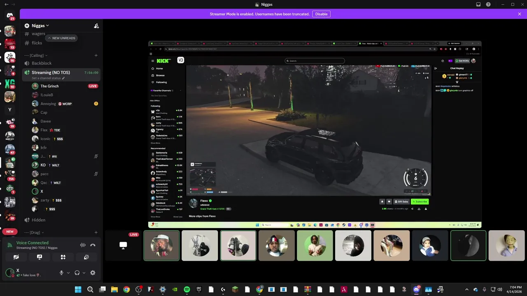Open the server name dropdown menu

tap(40, 25)
